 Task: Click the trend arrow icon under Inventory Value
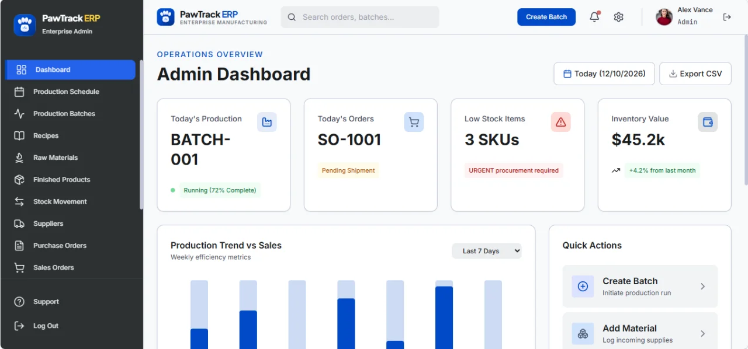pos(616,170)
